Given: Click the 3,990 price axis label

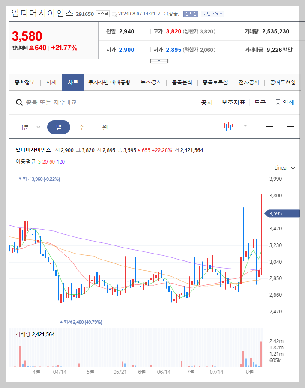Looking at the screenshot, I should coord(275,179).
